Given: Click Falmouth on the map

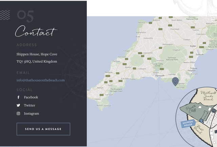Looking at the screenshot, I should (x=109, y=95).
